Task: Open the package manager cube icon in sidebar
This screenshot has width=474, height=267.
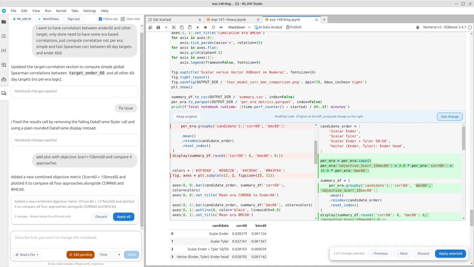Action: 4,65
